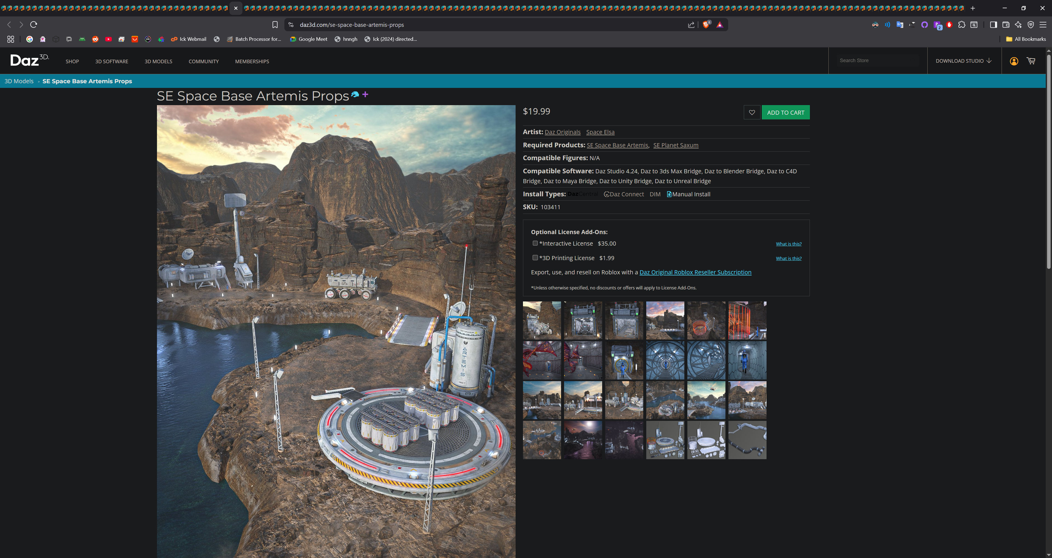Open the Google bookmark icon
This screenshot has width=1052, height=558.
point(29,39)
